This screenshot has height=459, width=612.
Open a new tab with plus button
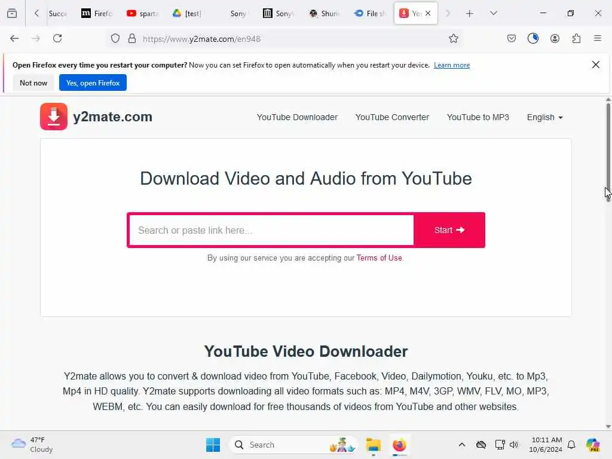coord(470,14)
